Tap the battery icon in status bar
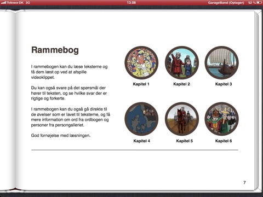The image size is (263, 197). point(259,3)
